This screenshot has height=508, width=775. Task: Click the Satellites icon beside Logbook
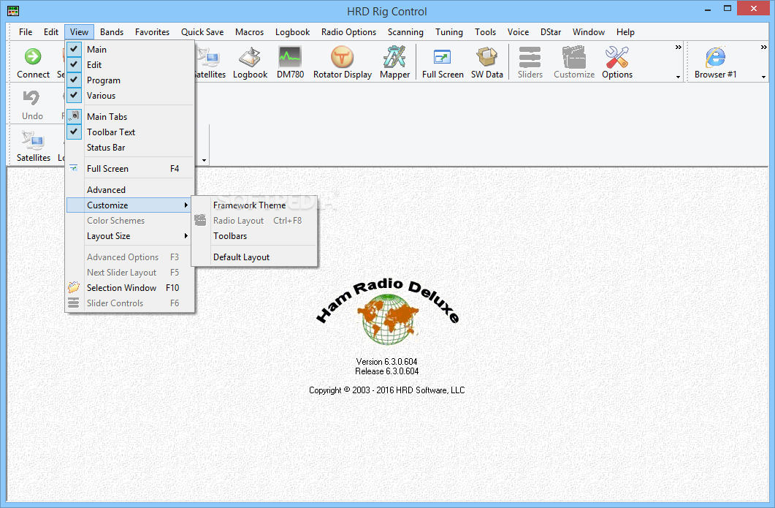210,58
